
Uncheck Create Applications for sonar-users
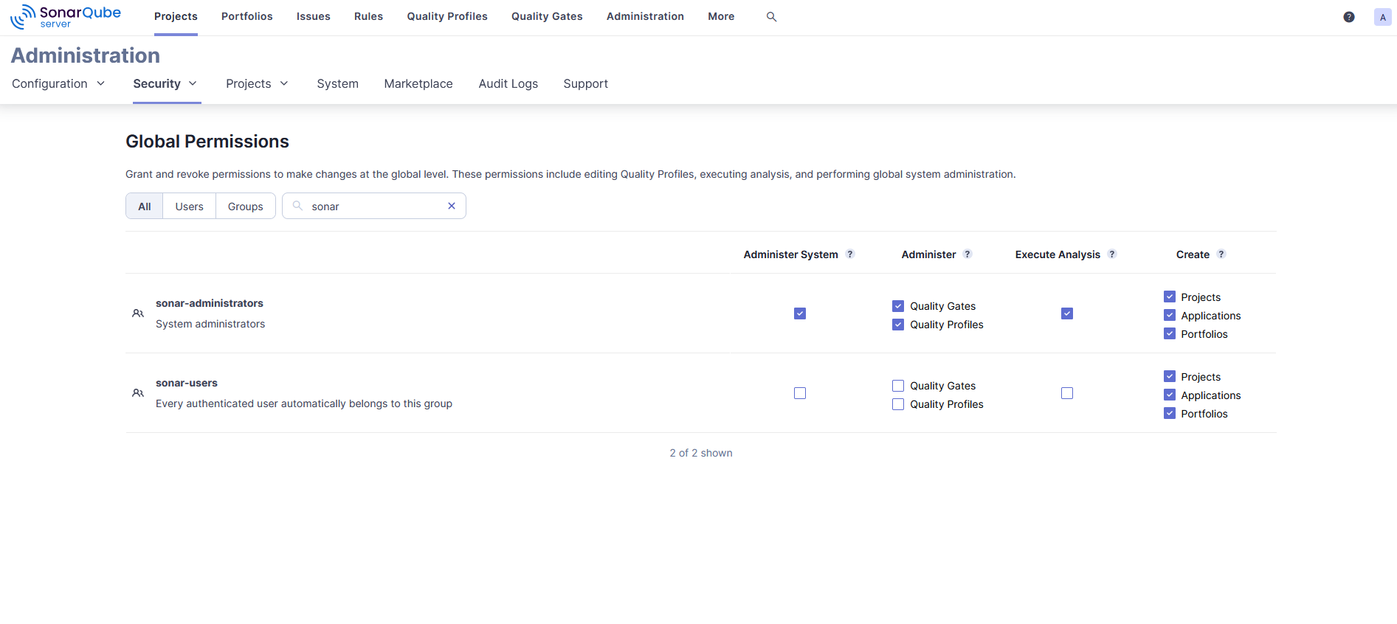1170,395
